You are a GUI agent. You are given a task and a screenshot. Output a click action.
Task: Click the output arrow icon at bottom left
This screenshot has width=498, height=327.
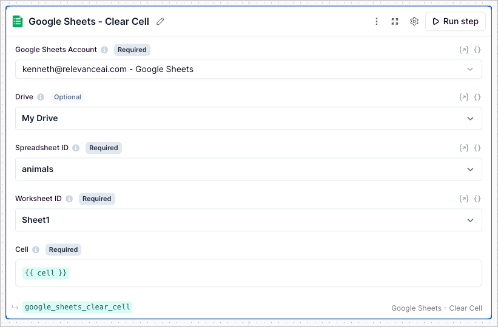[x=15, y=307]
